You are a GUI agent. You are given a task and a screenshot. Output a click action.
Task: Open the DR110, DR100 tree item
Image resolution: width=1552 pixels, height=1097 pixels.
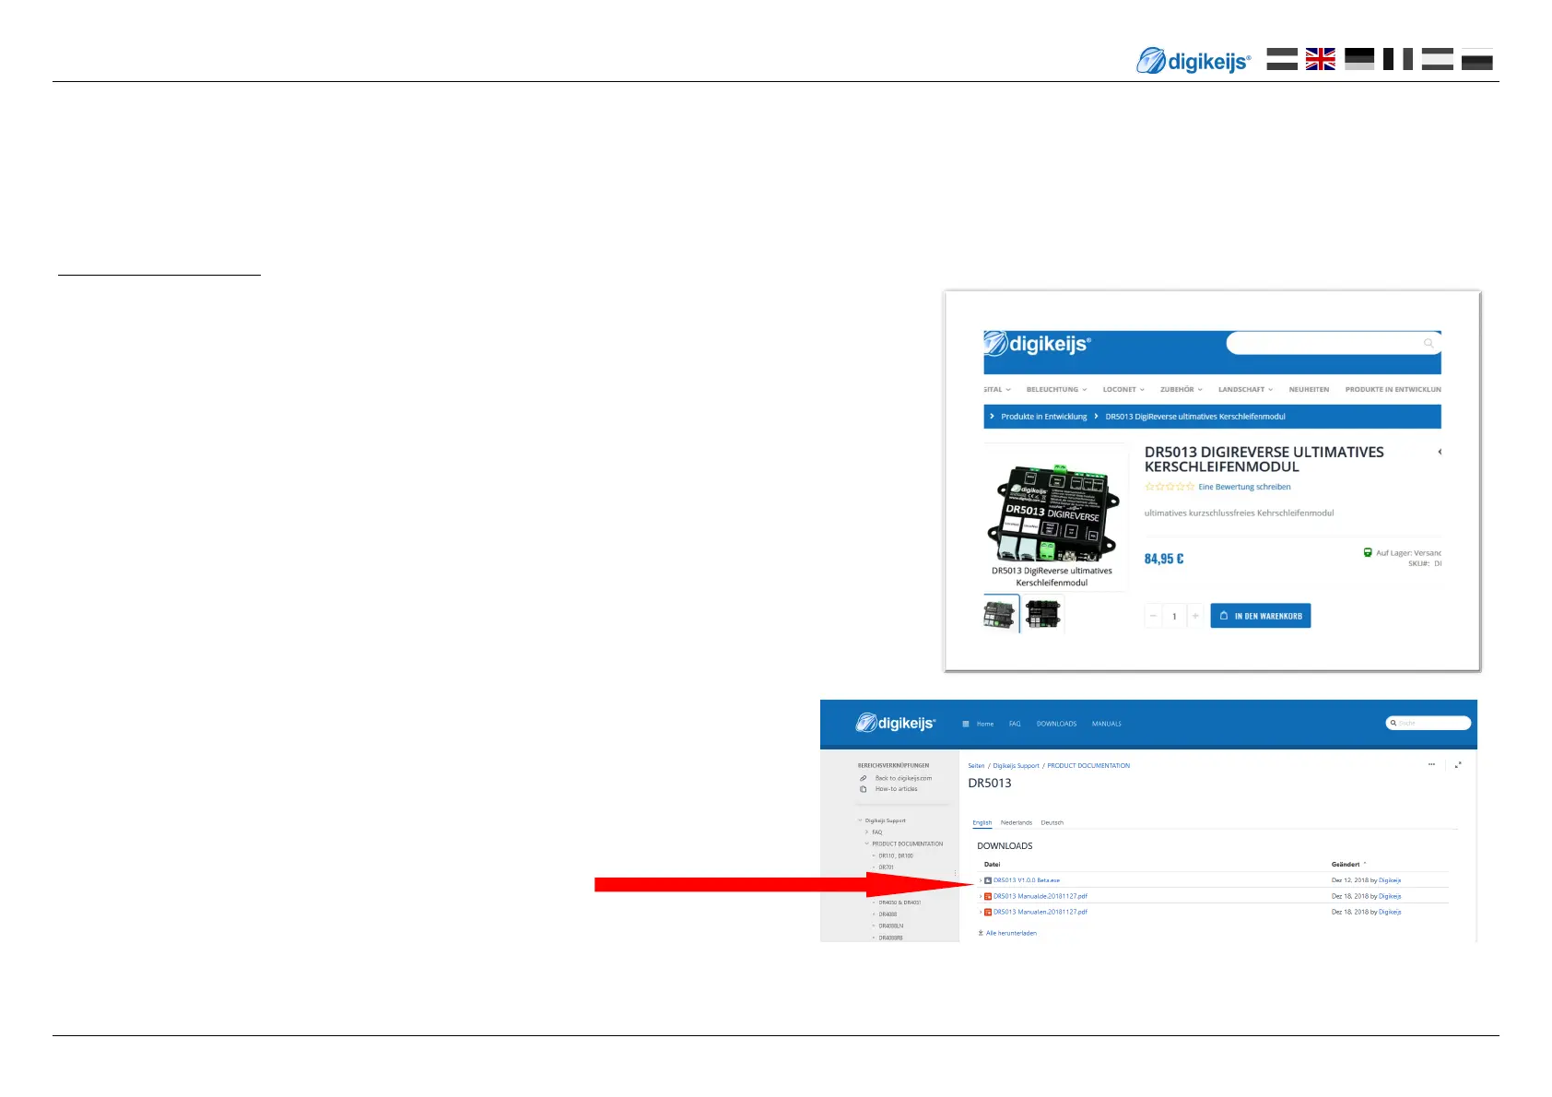pos(896,855)
